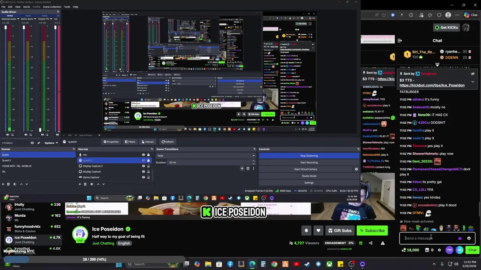Move the scene up

[21, 184]
